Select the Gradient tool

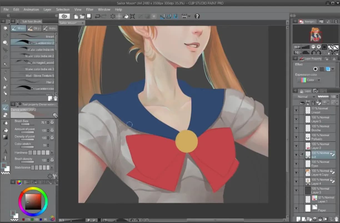(5, 137)
